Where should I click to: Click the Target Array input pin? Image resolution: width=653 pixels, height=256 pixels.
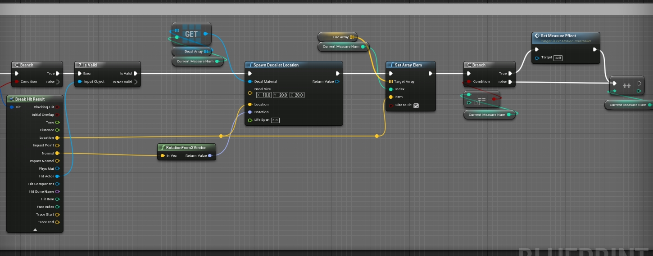point(390,81)
